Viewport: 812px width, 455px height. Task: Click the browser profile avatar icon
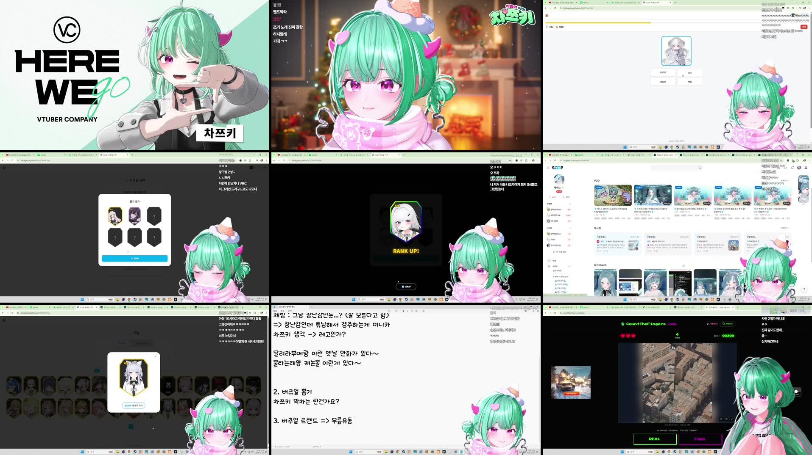point(805,161)
